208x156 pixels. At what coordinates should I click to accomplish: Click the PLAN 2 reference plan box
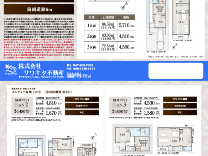[22, 106]
